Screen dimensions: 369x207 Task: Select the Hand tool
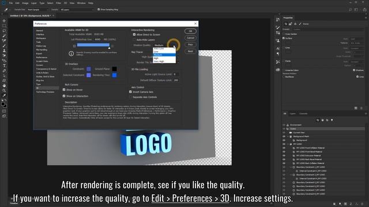4,86
